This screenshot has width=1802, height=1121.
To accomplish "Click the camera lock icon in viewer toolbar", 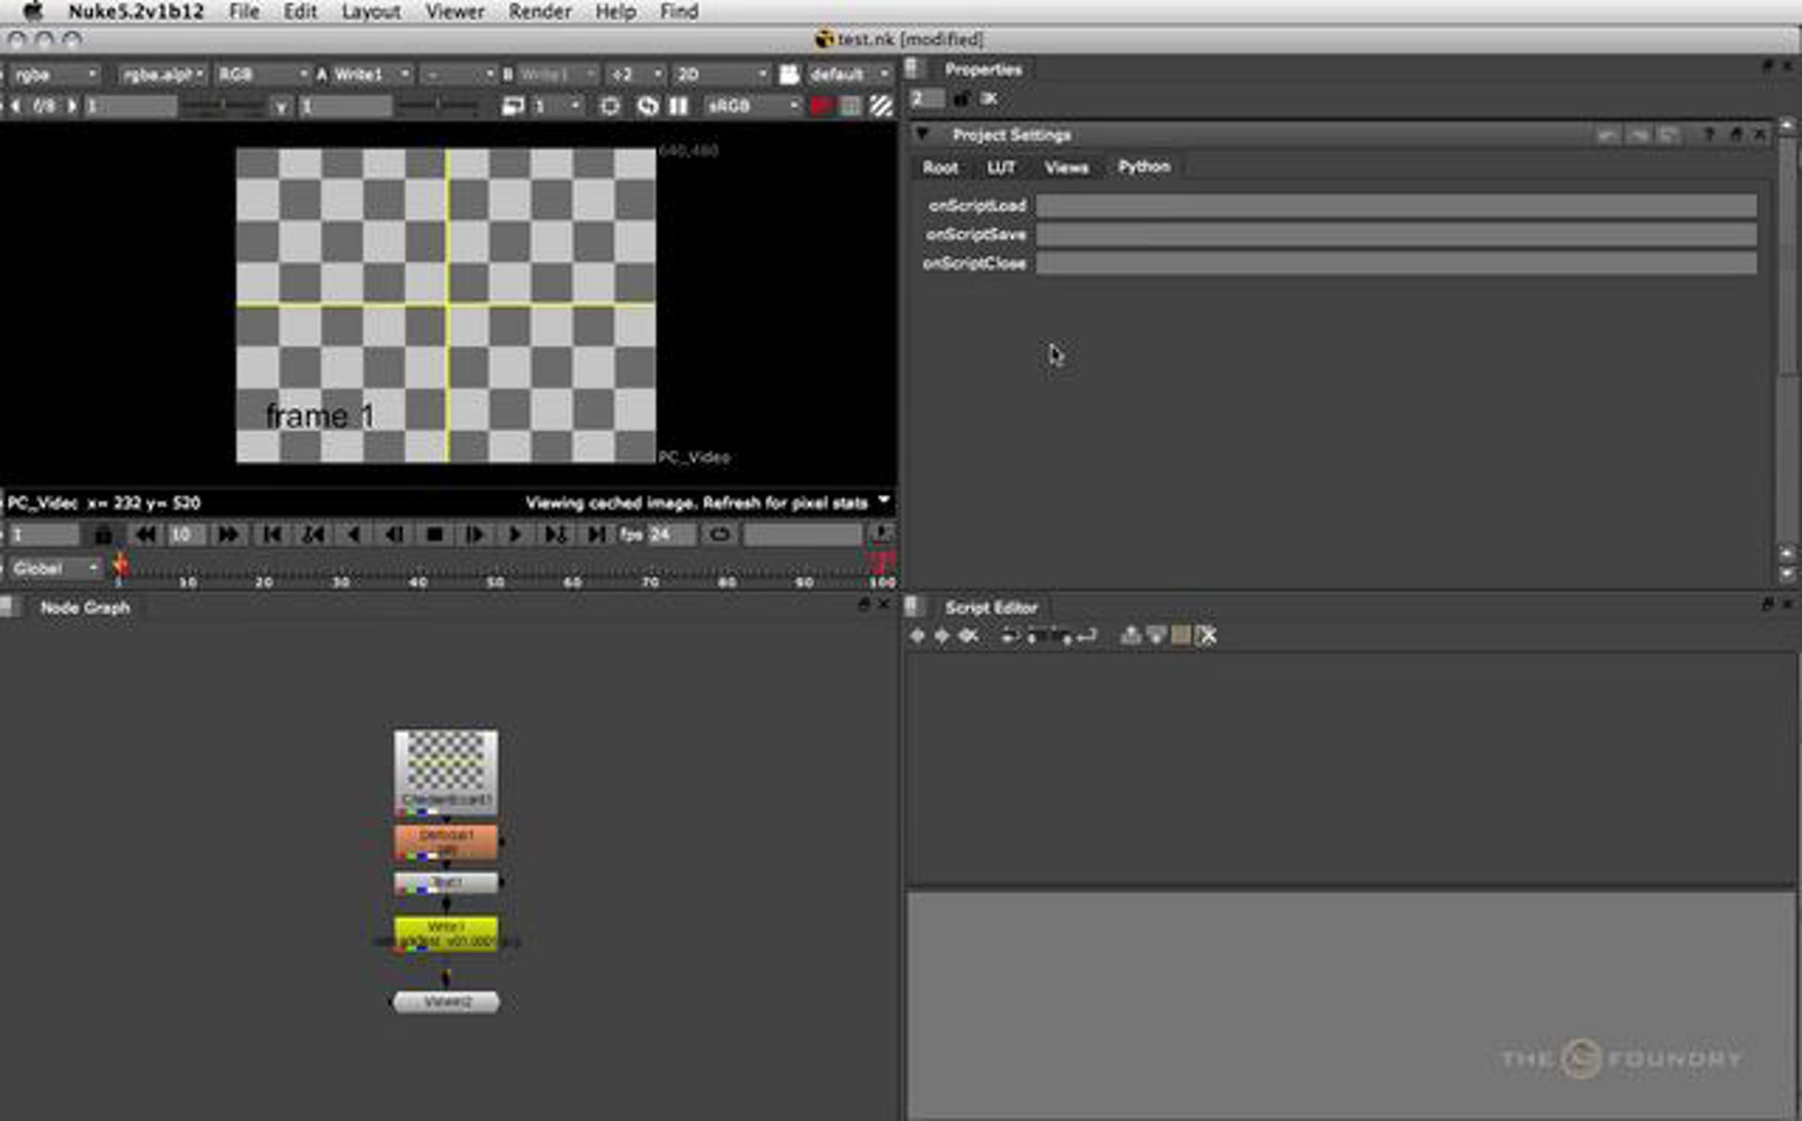I will (788, 74).
